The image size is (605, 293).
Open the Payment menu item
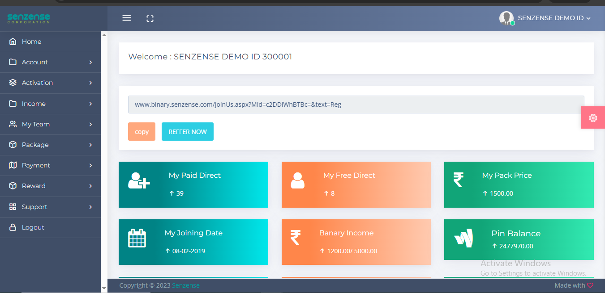coord(50,165)
